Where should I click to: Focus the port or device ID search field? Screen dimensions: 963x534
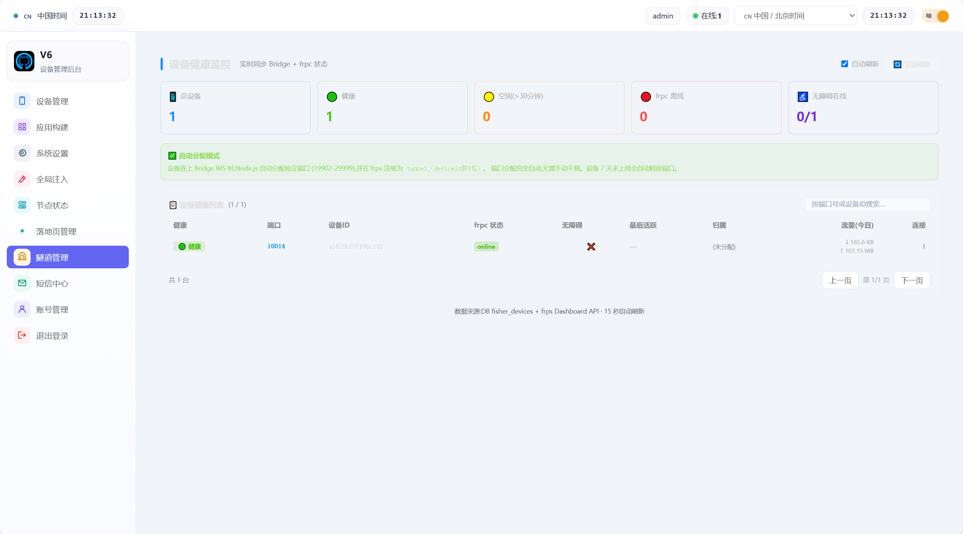[x=868, y=204]
